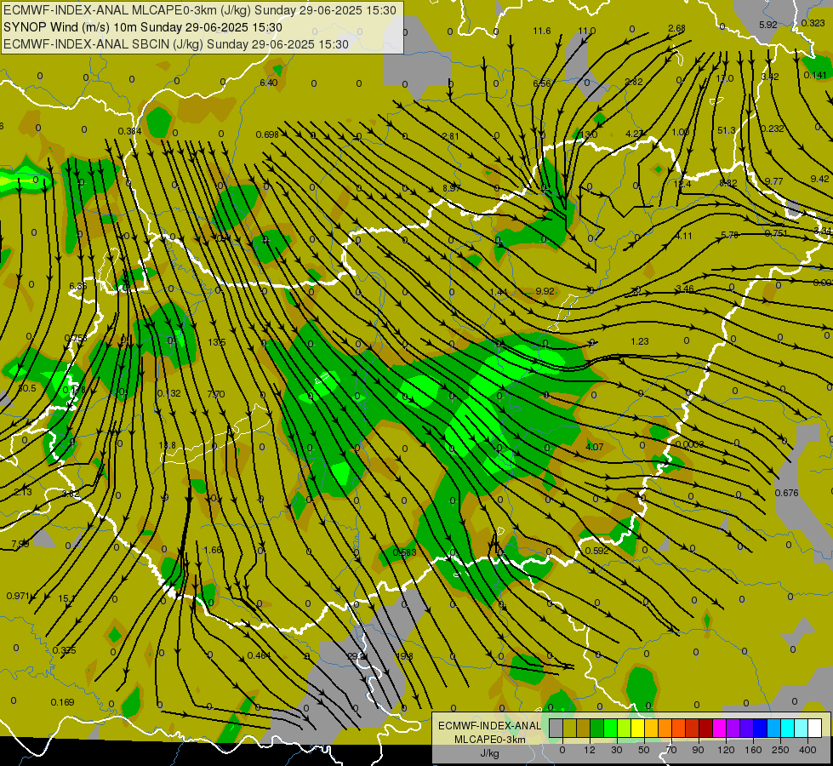Click the pure yellow legend swatch
Image resolution: width=833 pixels, height=766 pixels.
coord(637,728)
